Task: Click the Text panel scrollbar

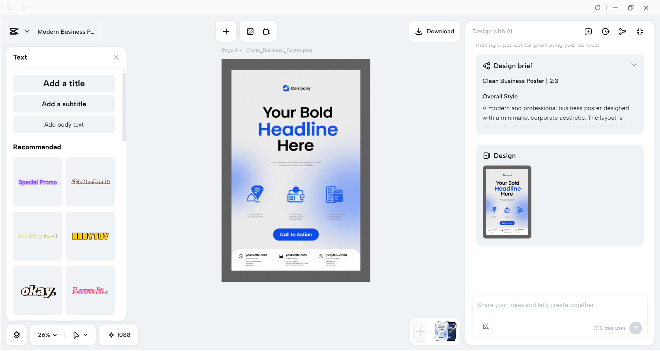Action: [124, 106]
